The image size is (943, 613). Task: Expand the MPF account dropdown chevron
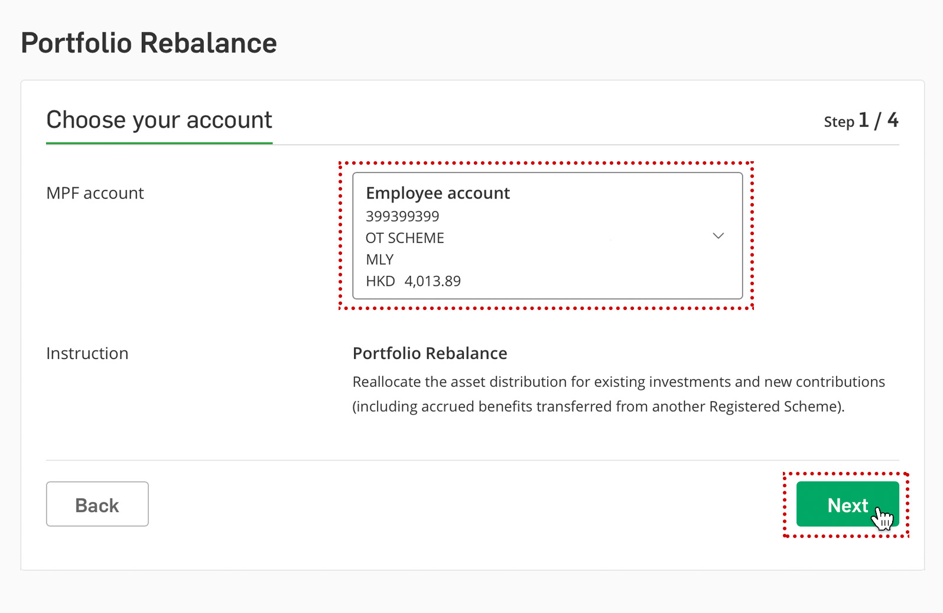[x=718, y=236]
